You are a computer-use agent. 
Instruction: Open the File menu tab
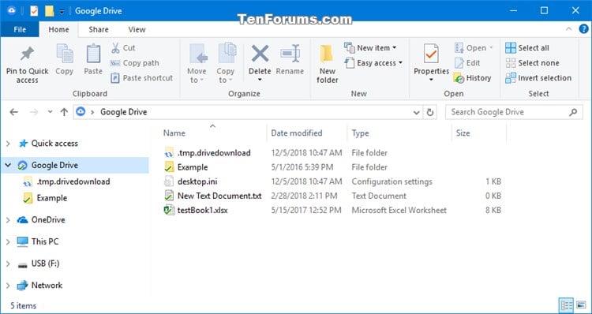pyautogui.click(x=20, y=29)
